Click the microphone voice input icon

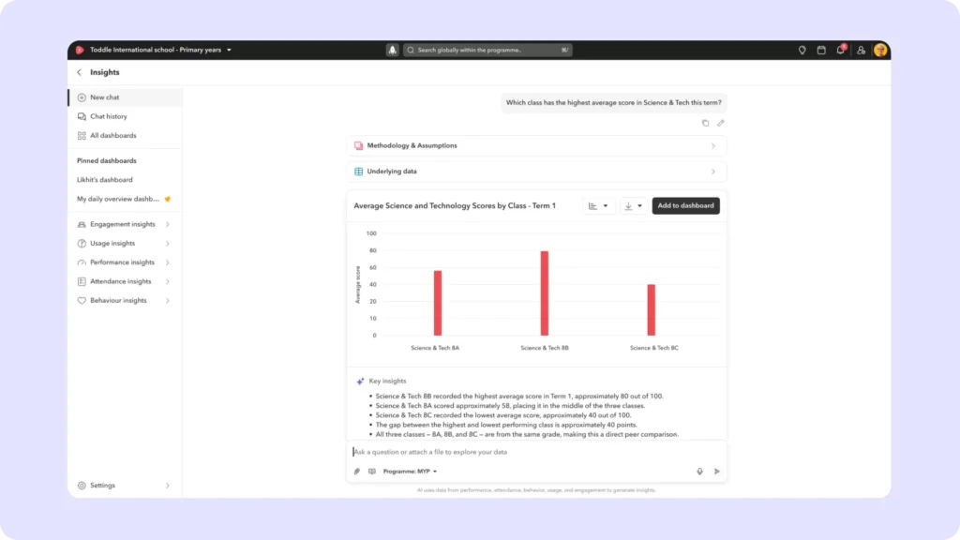click(699, 472)
